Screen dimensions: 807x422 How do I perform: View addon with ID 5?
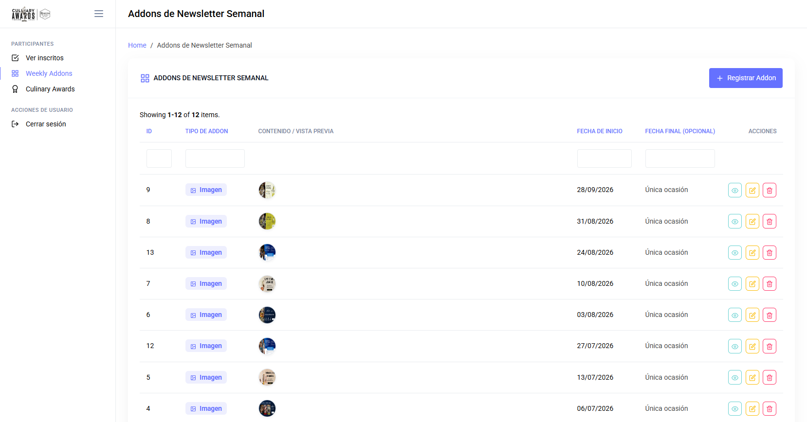[x=735, y=377]
